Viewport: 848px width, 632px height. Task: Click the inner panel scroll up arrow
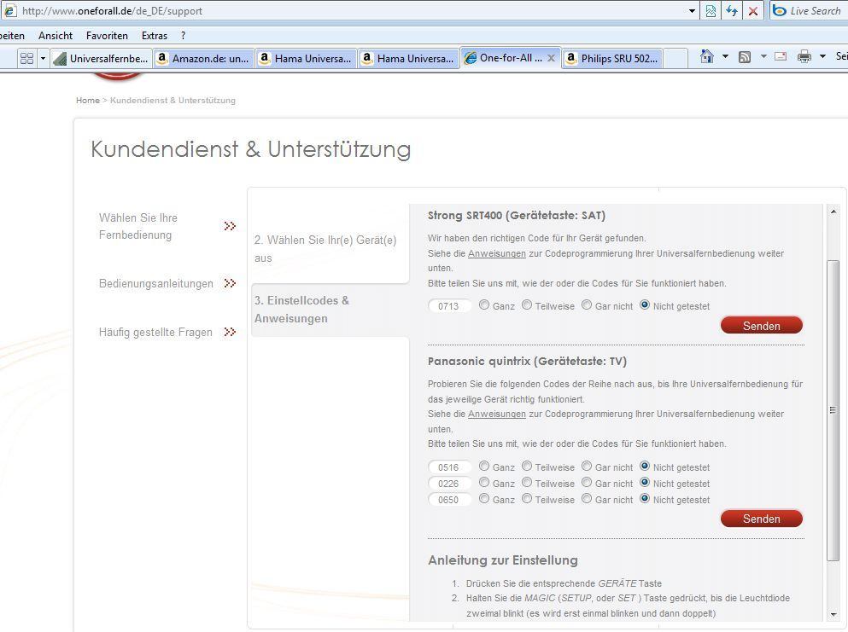[x=833, y=212]
